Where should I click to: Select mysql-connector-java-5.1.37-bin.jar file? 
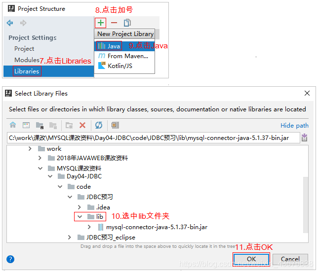(x=153, y=227)
